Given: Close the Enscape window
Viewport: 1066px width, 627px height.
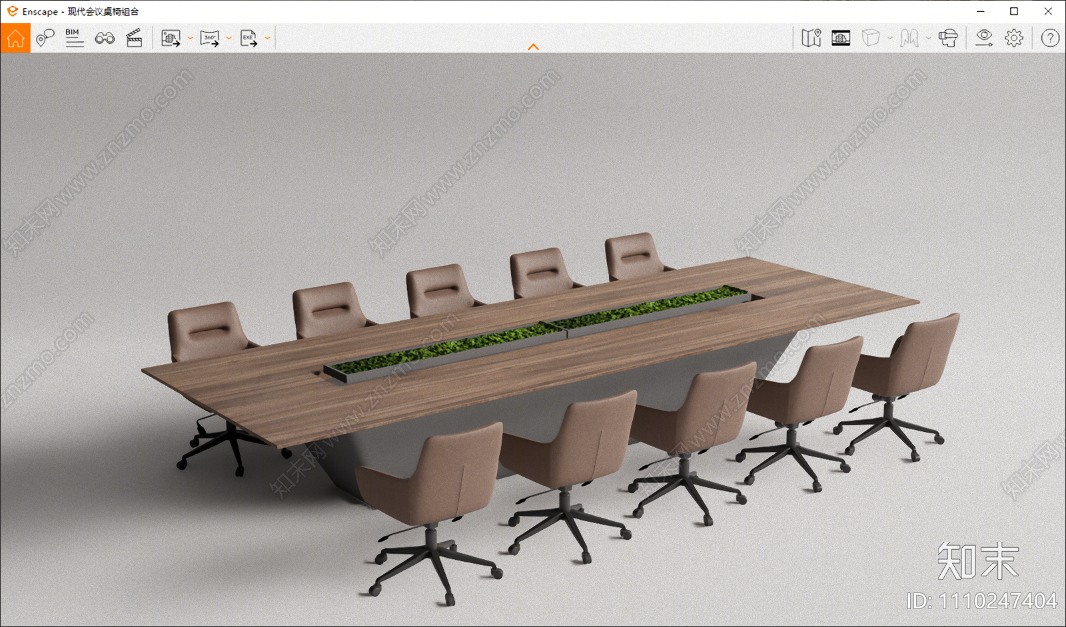Looking at the screenshot, I should (1048, 11).
